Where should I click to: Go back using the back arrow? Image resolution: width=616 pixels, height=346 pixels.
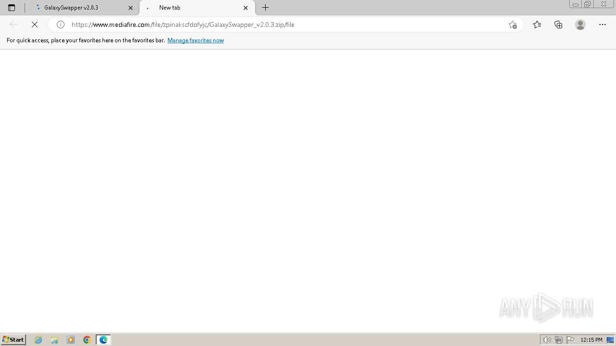(x=13, y=25)
